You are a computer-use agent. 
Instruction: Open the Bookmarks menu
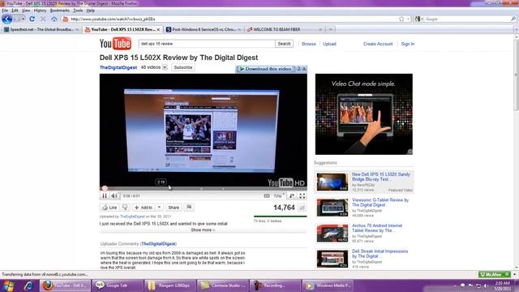pyautogui.click(x=60, y=11)
